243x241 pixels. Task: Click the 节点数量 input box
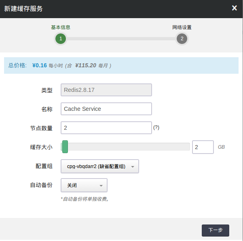pyautogui.click(x=106, y=128)
